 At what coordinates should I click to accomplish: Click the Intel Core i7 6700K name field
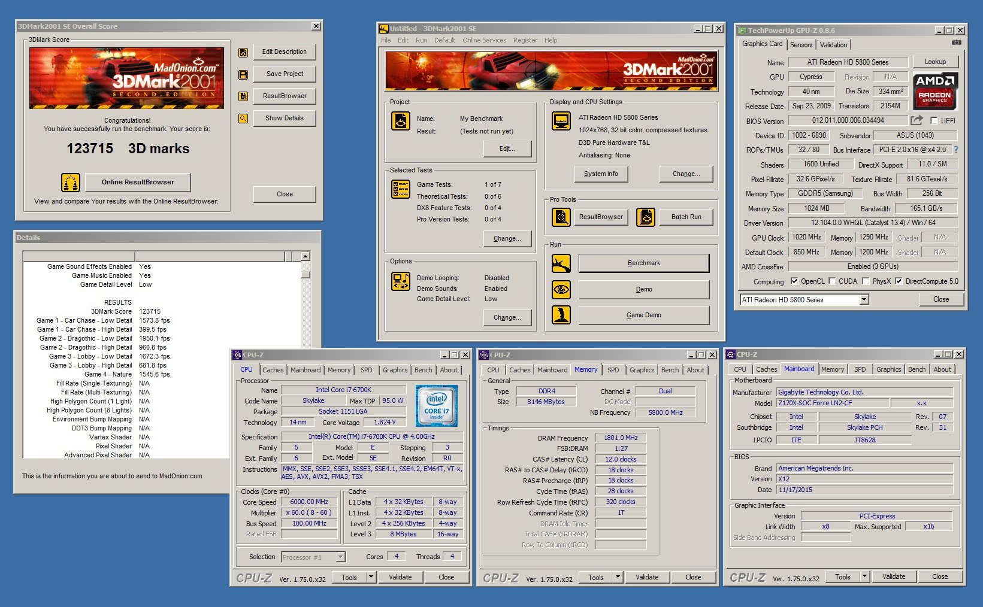[343, 390]
